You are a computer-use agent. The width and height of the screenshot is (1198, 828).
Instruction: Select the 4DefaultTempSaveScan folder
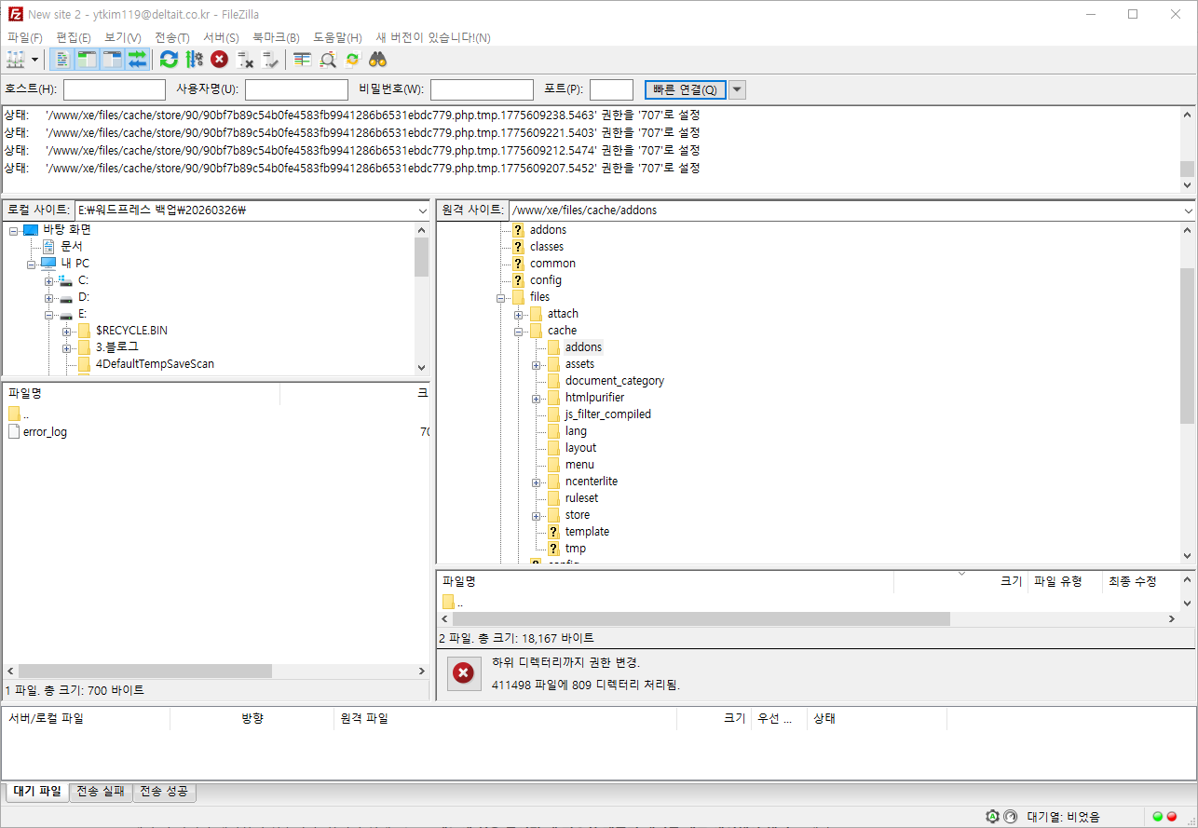pyautogui.click(x=155, y=364)
